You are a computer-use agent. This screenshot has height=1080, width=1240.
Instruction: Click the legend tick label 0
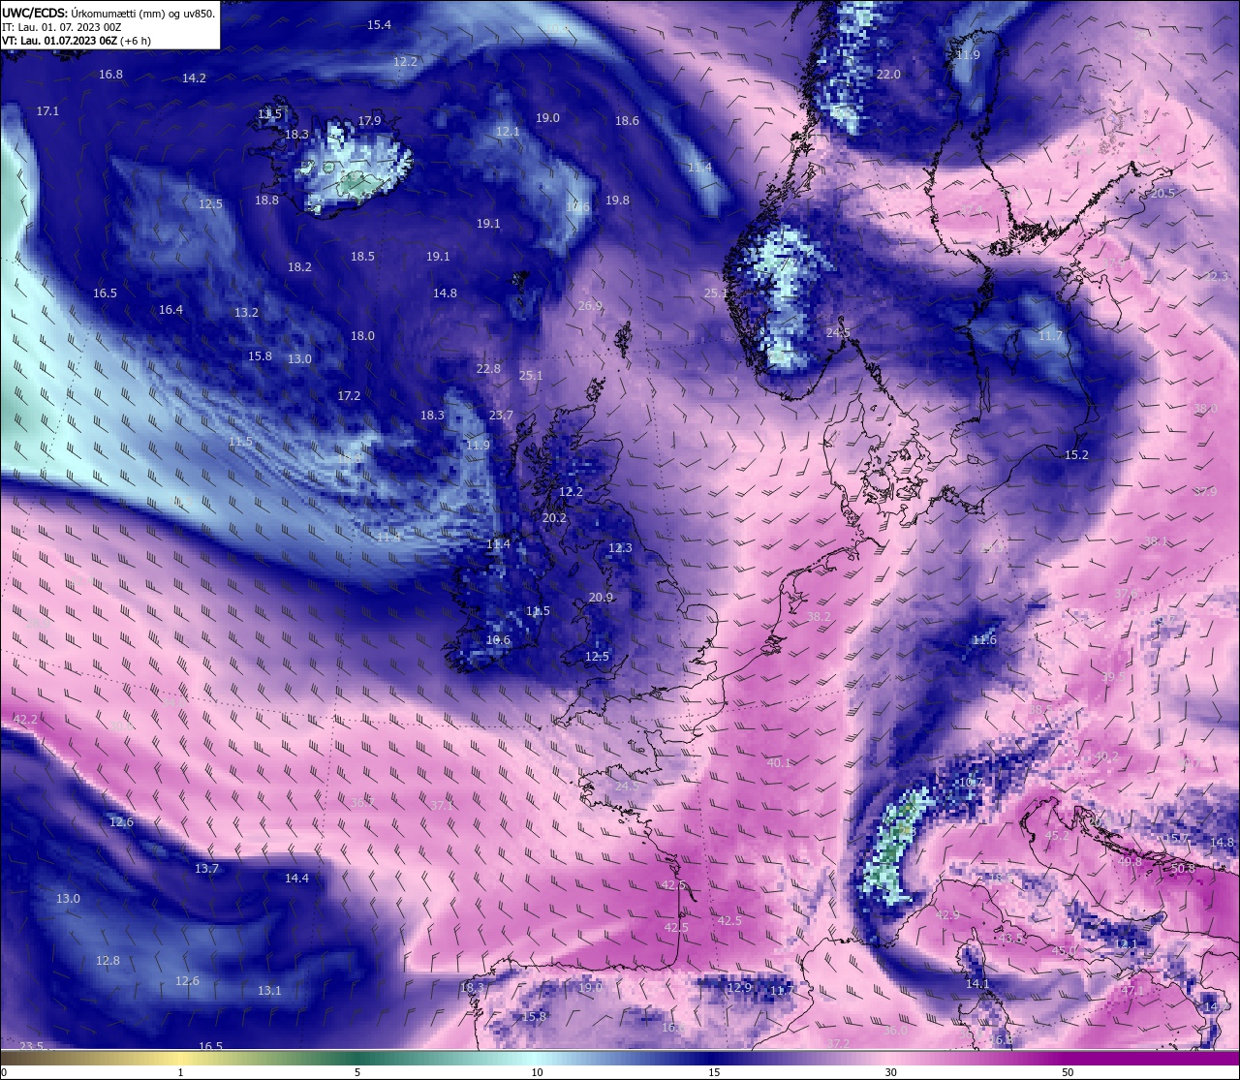point(4,1072)
